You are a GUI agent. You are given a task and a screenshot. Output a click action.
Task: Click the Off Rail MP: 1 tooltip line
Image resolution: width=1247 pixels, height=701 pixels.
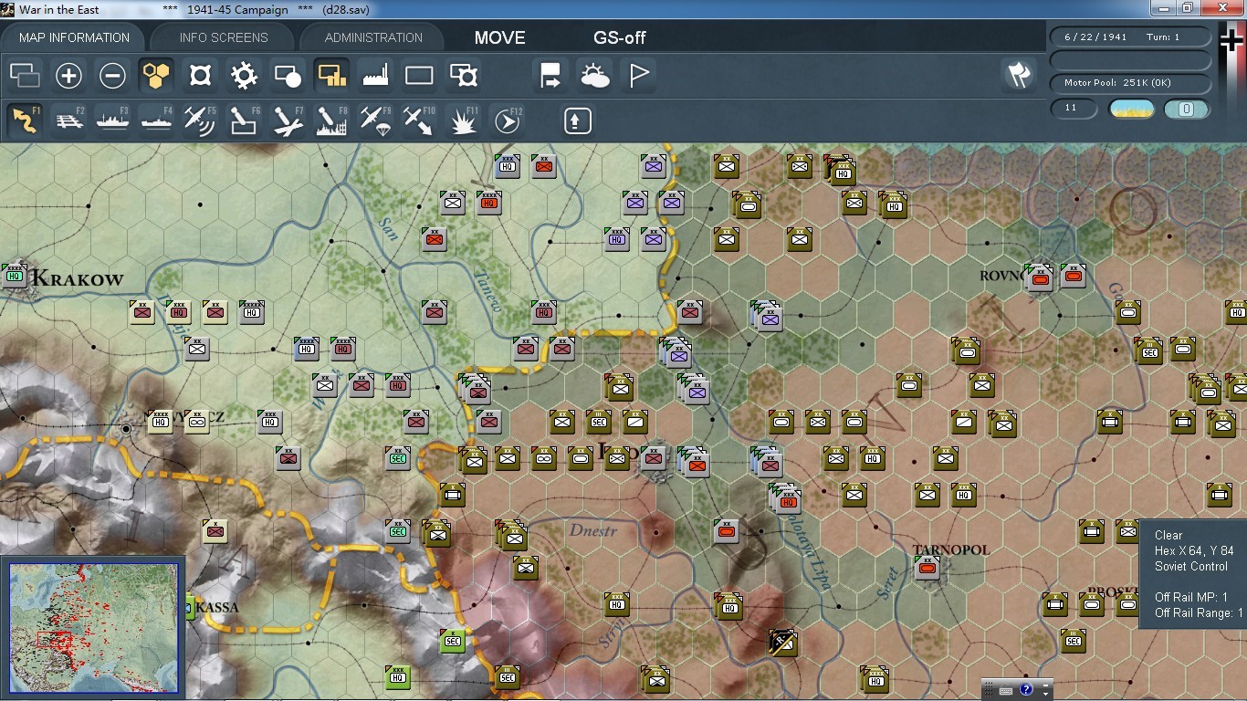(1191, 597)
